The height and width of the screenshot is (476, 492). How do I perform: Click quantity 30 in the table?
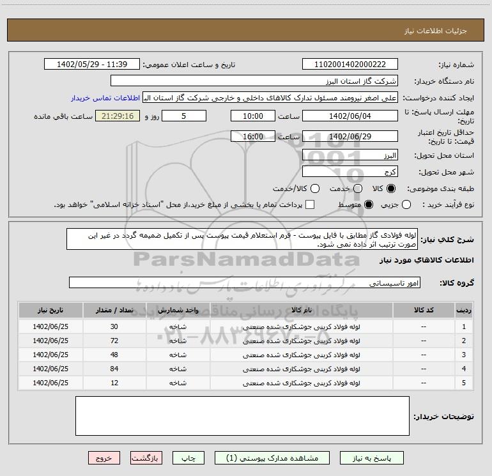point(114,326)
